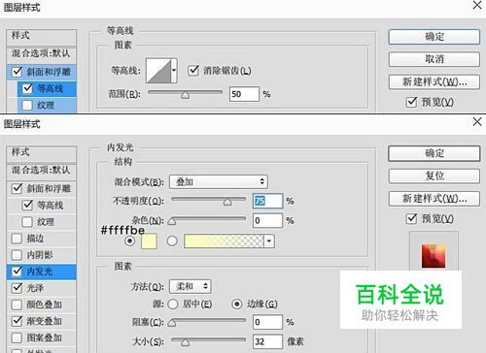Click the 杂色 value field showing 0

click(267, 220)
